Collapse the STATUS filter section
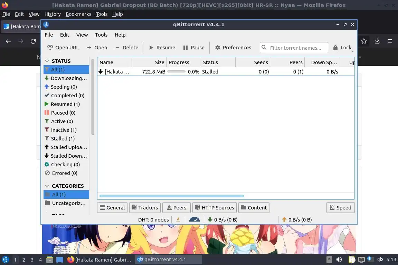 point(47,61)
